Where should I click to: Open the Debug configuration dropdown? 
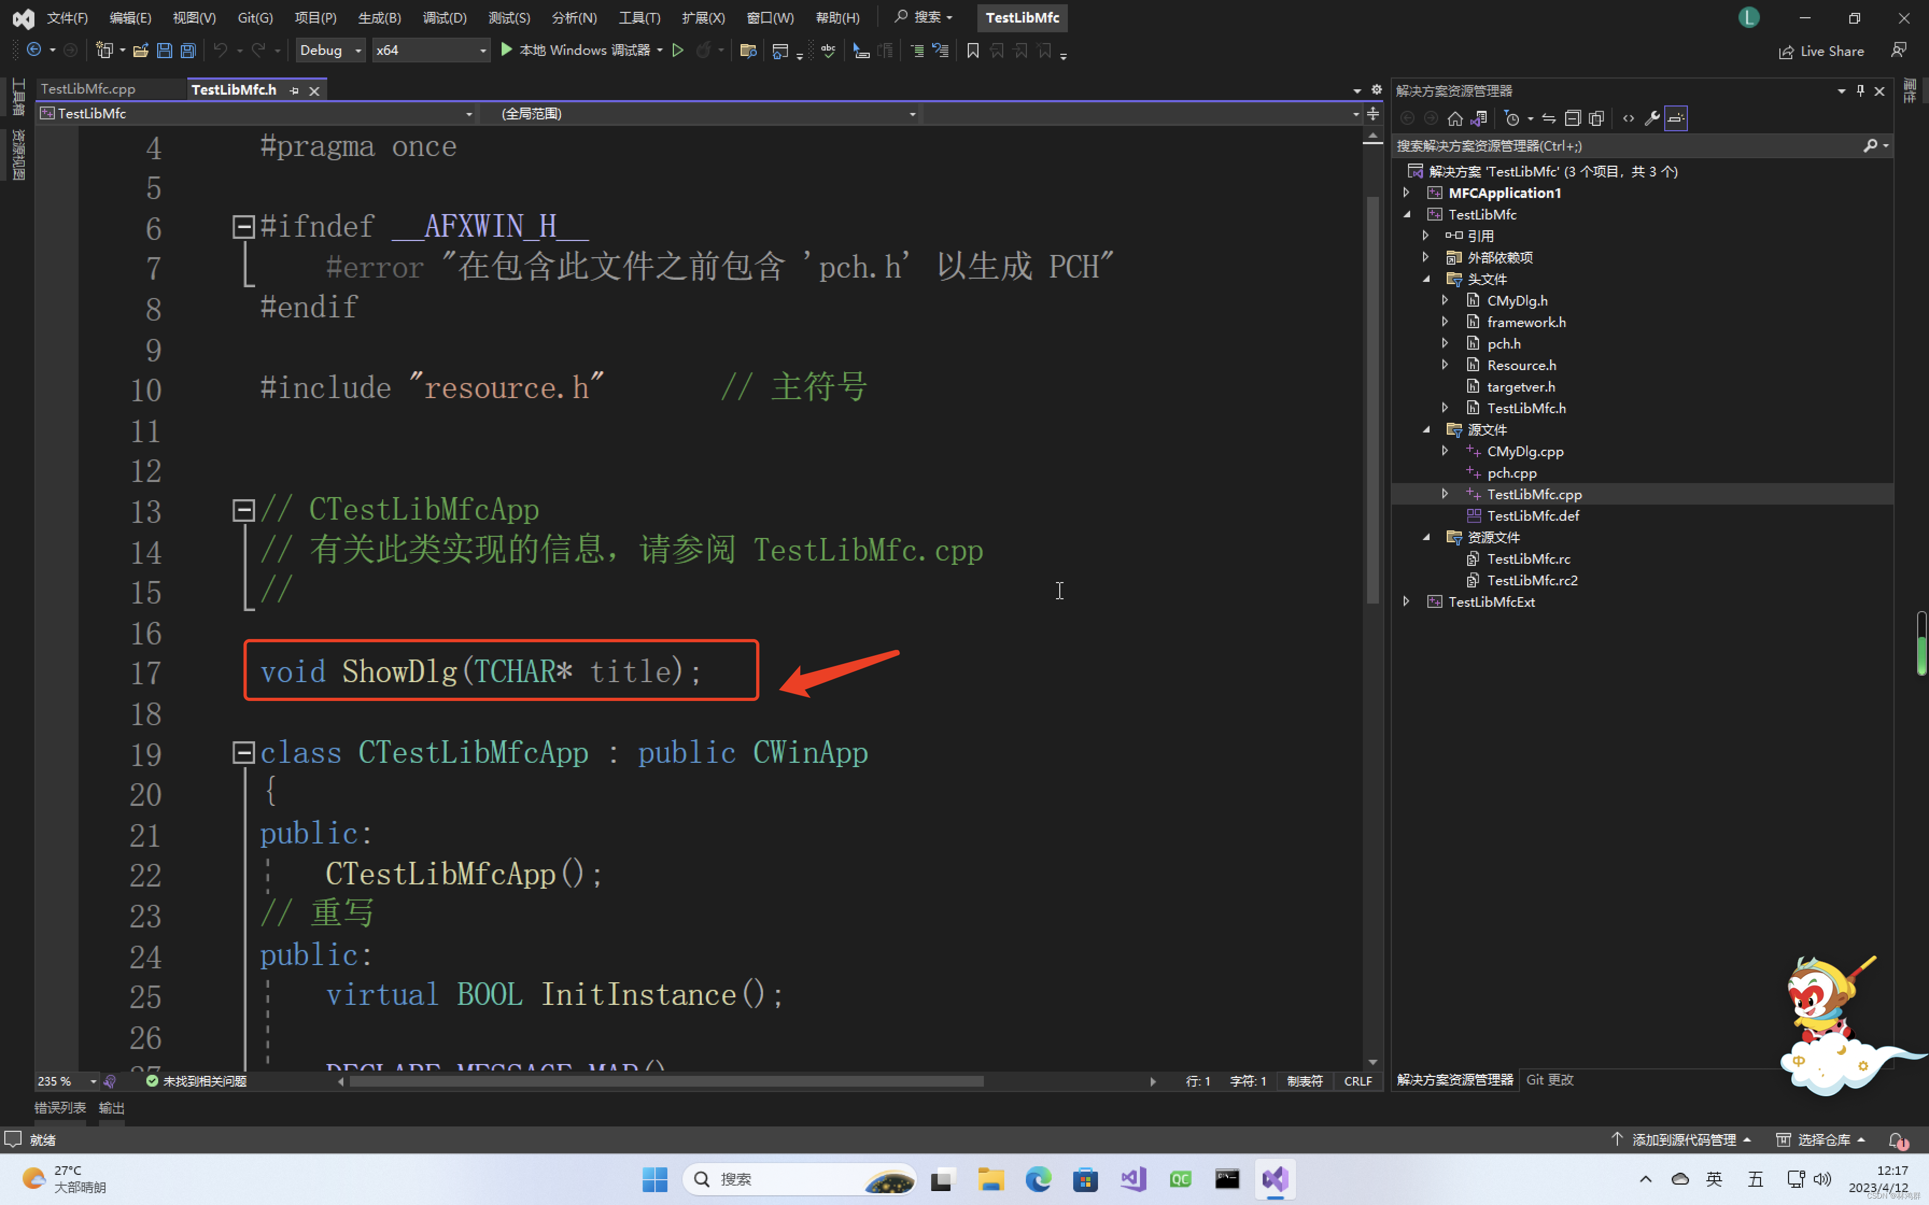(330, 50)
